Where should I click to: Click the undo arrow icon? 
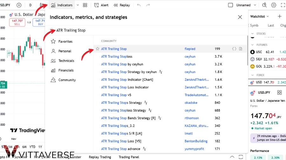coord(139,5)
